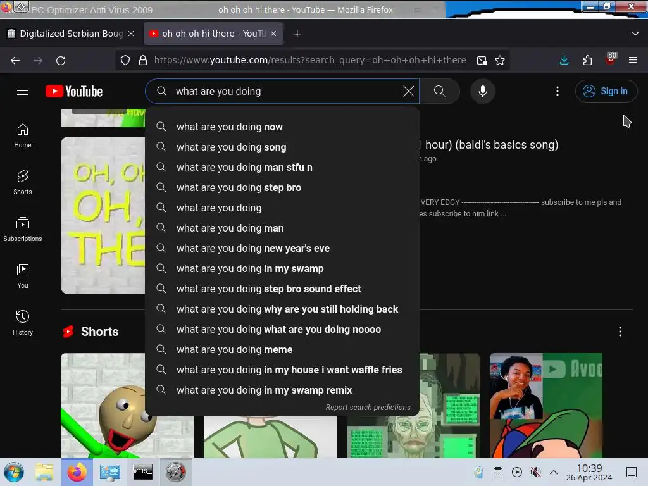Go back using Firefox back arrow
Viewport: 648px width, 486px height.
15,61
